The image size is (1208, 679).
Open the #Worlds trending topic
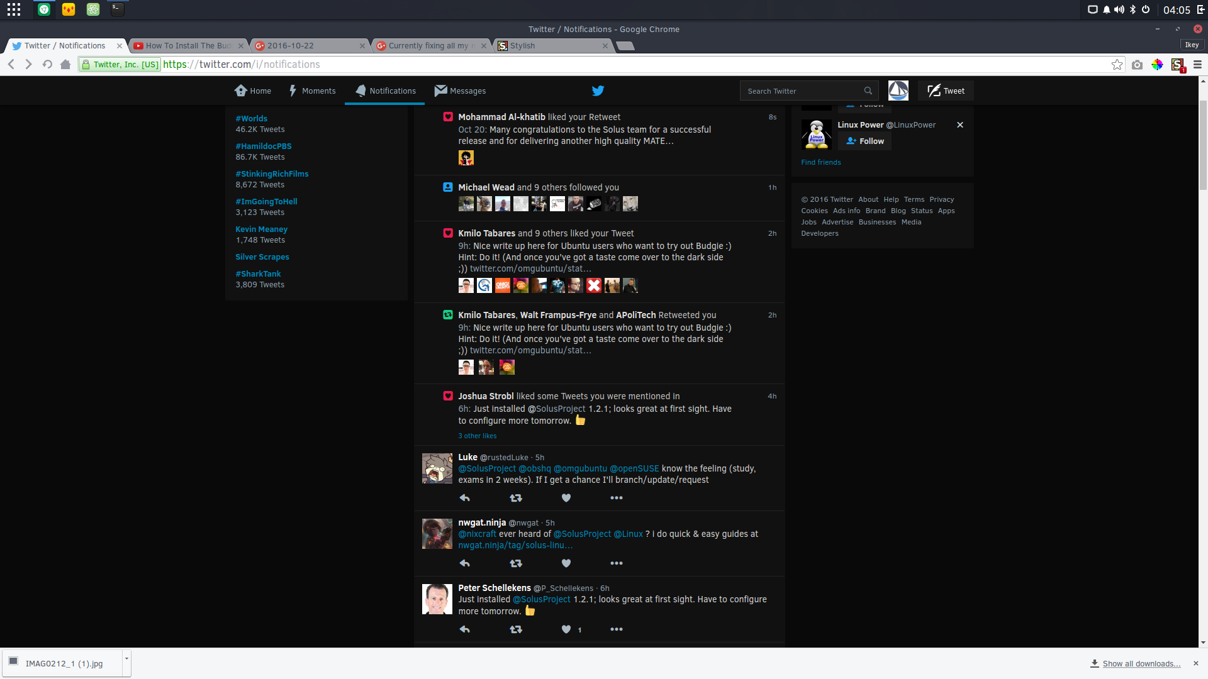pyautogui.click(x=251, y=119)
